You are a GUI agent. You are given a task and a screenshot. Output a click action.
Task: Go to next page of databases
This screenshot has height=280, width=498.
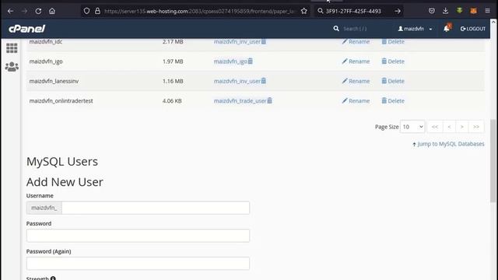point(462,127)
